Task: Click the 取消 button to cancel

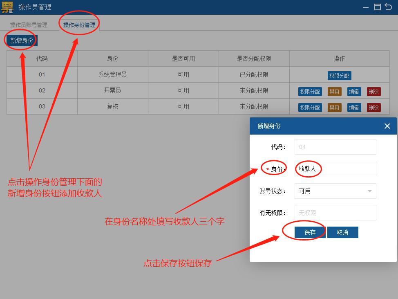Action: click(x=342, y=232)
